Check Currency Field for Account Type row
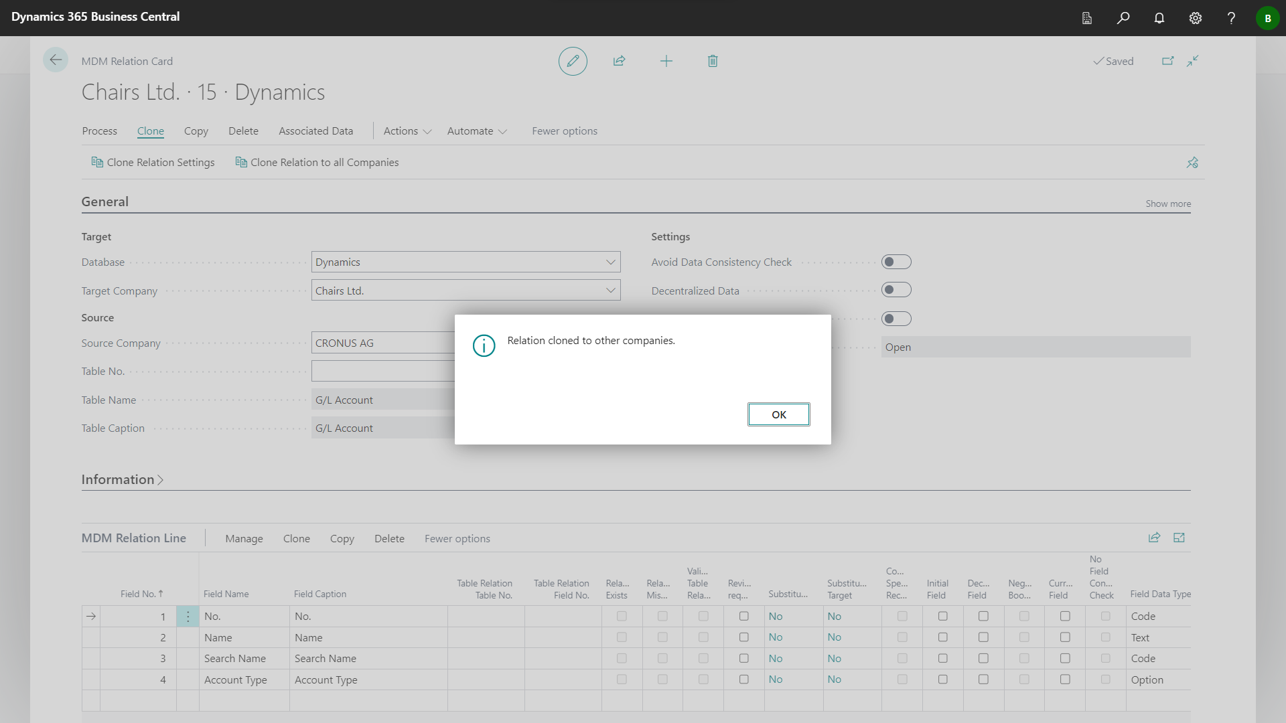Image resolution: width=1286 pixels, height=723 pixels. click(x=1065, y=679)
